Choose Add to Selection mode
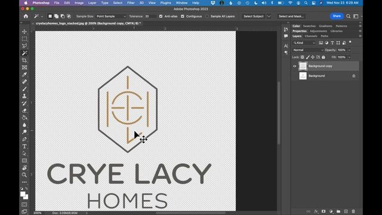Screen dimensions: 382x215 click(56, 16)
